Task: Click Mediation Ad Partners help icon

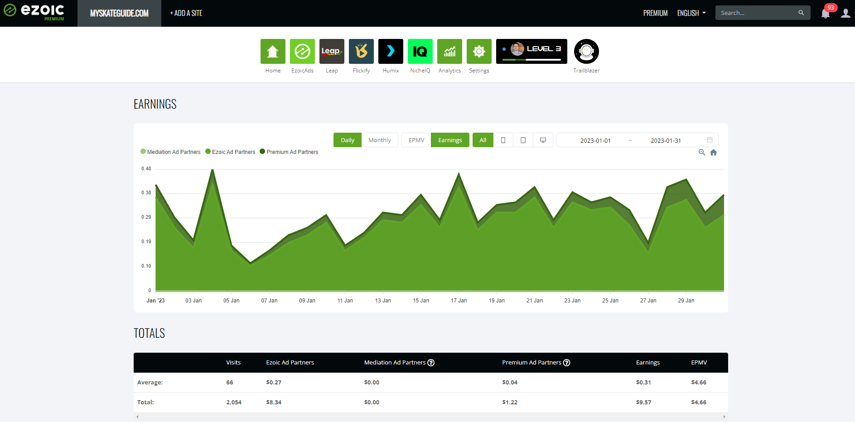Action: click(431, 363)
